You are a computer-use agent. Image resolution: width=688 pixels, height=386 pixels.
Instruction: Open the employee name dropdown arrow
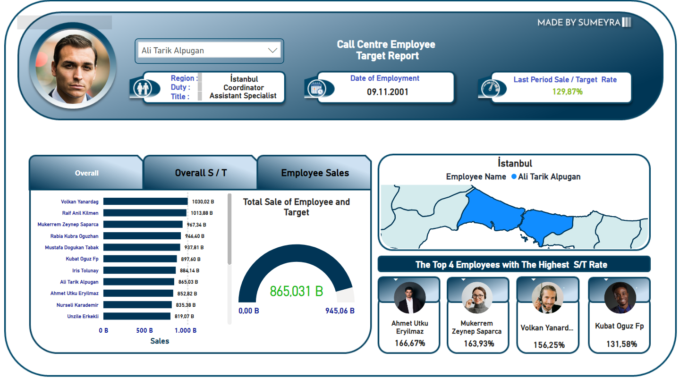pyautogui.click(x=272, y=50)
